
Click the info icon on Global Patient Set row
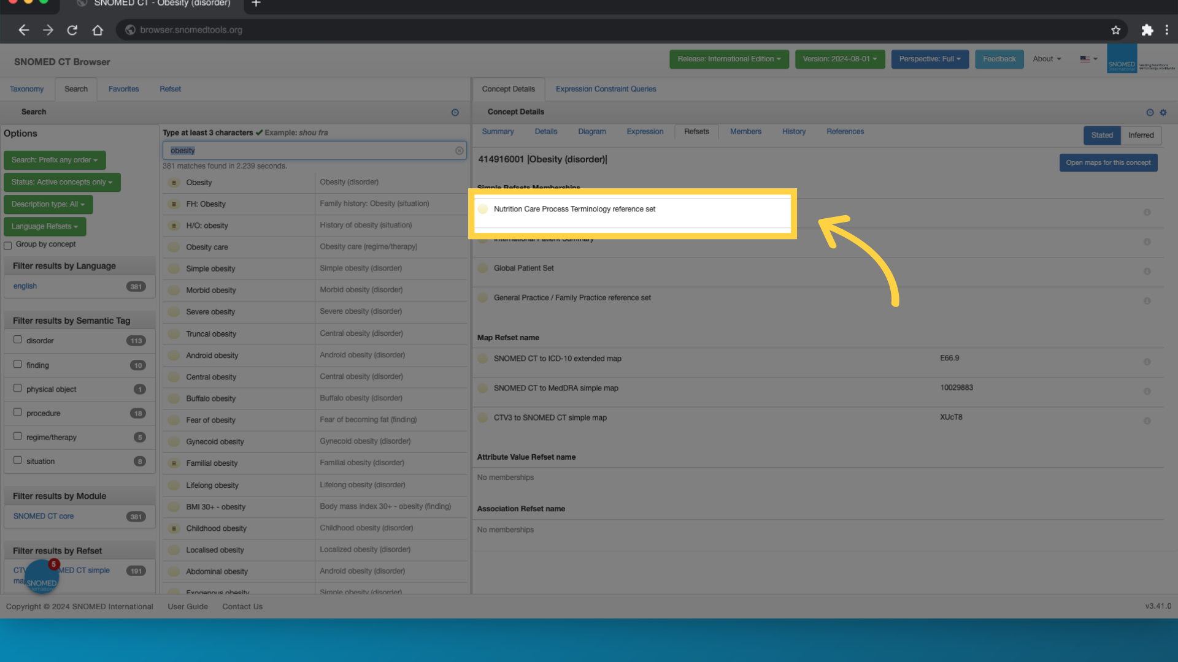point(1147,272)
